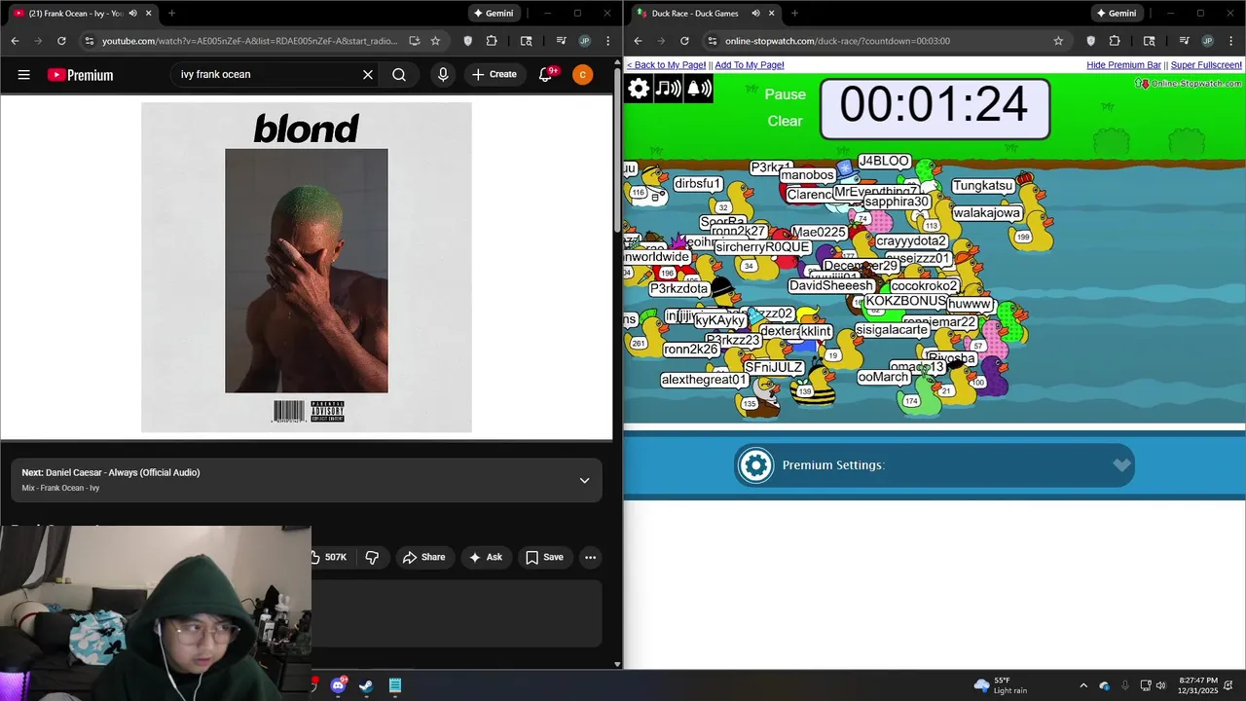Clear the YouTube search text with X
This screenshot has height=701, width=1246.
pyautogui.click(x=368, y=75)
